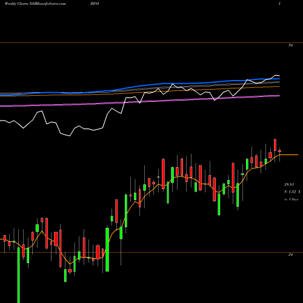The height and width of the screenshot is (303, 303).
Task: Click the upper price axis label near top line
Action: tap(290, 45)
